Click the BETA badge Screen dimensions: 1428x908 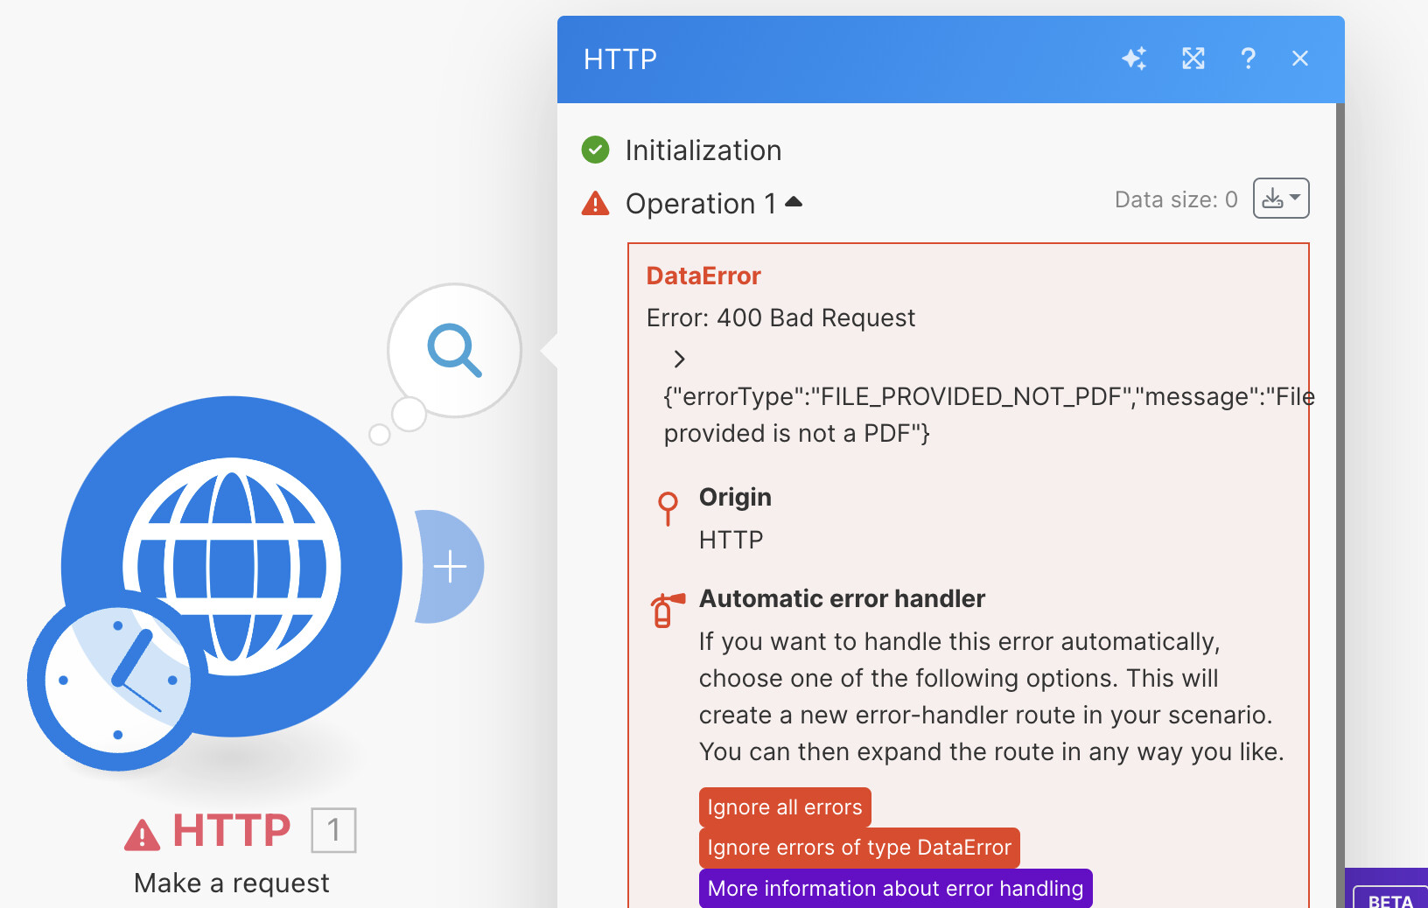[1390, 898]
